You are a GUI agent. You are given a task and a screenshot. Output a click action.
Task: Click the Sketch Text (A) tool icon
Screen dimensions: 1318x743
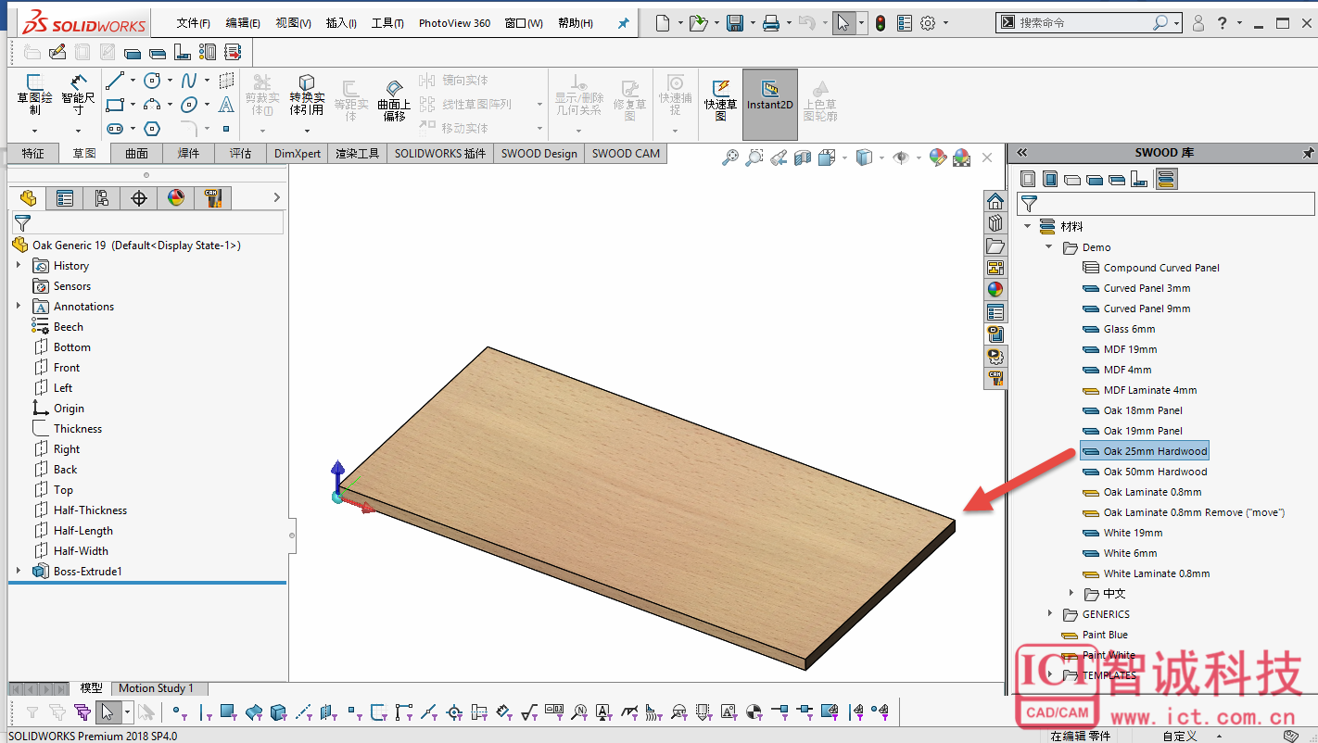(x=226, y=105)
